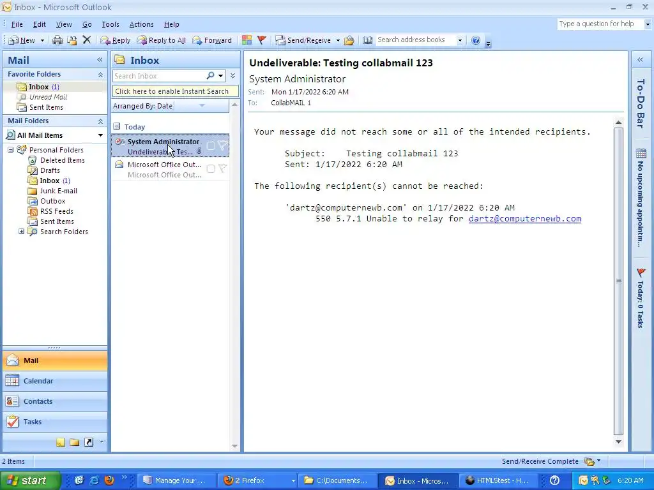The height and width of the screenshot is (490, 654).
Task: Click the Shortcuts icon in navigation pane
Action: (x=89, y=442)
